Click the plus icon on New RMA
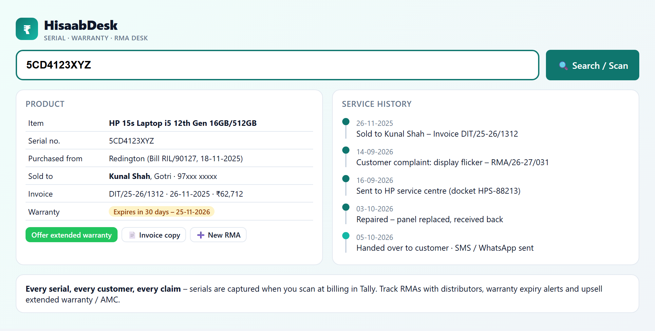Viewport: 655px width, 331px height. pyautogui.click(x=201, y=235)
